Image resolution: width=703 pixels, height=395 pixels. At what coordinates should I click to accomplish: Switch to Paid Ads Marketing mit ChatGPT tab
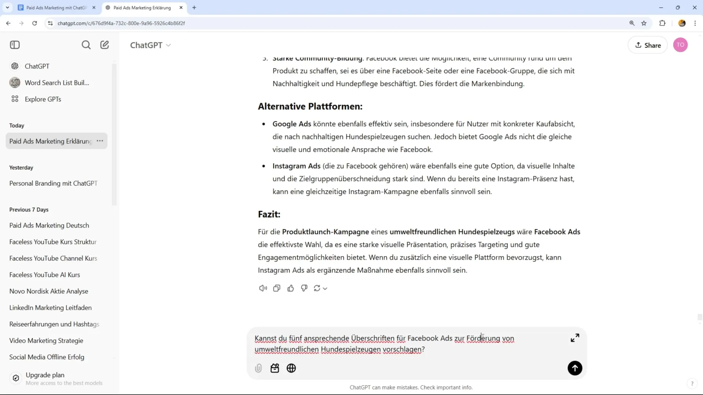coord(57,8)
